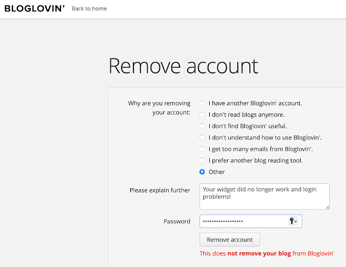
Task: Click the 'Remove account' page heading
Action: click(x=183, y=66)
